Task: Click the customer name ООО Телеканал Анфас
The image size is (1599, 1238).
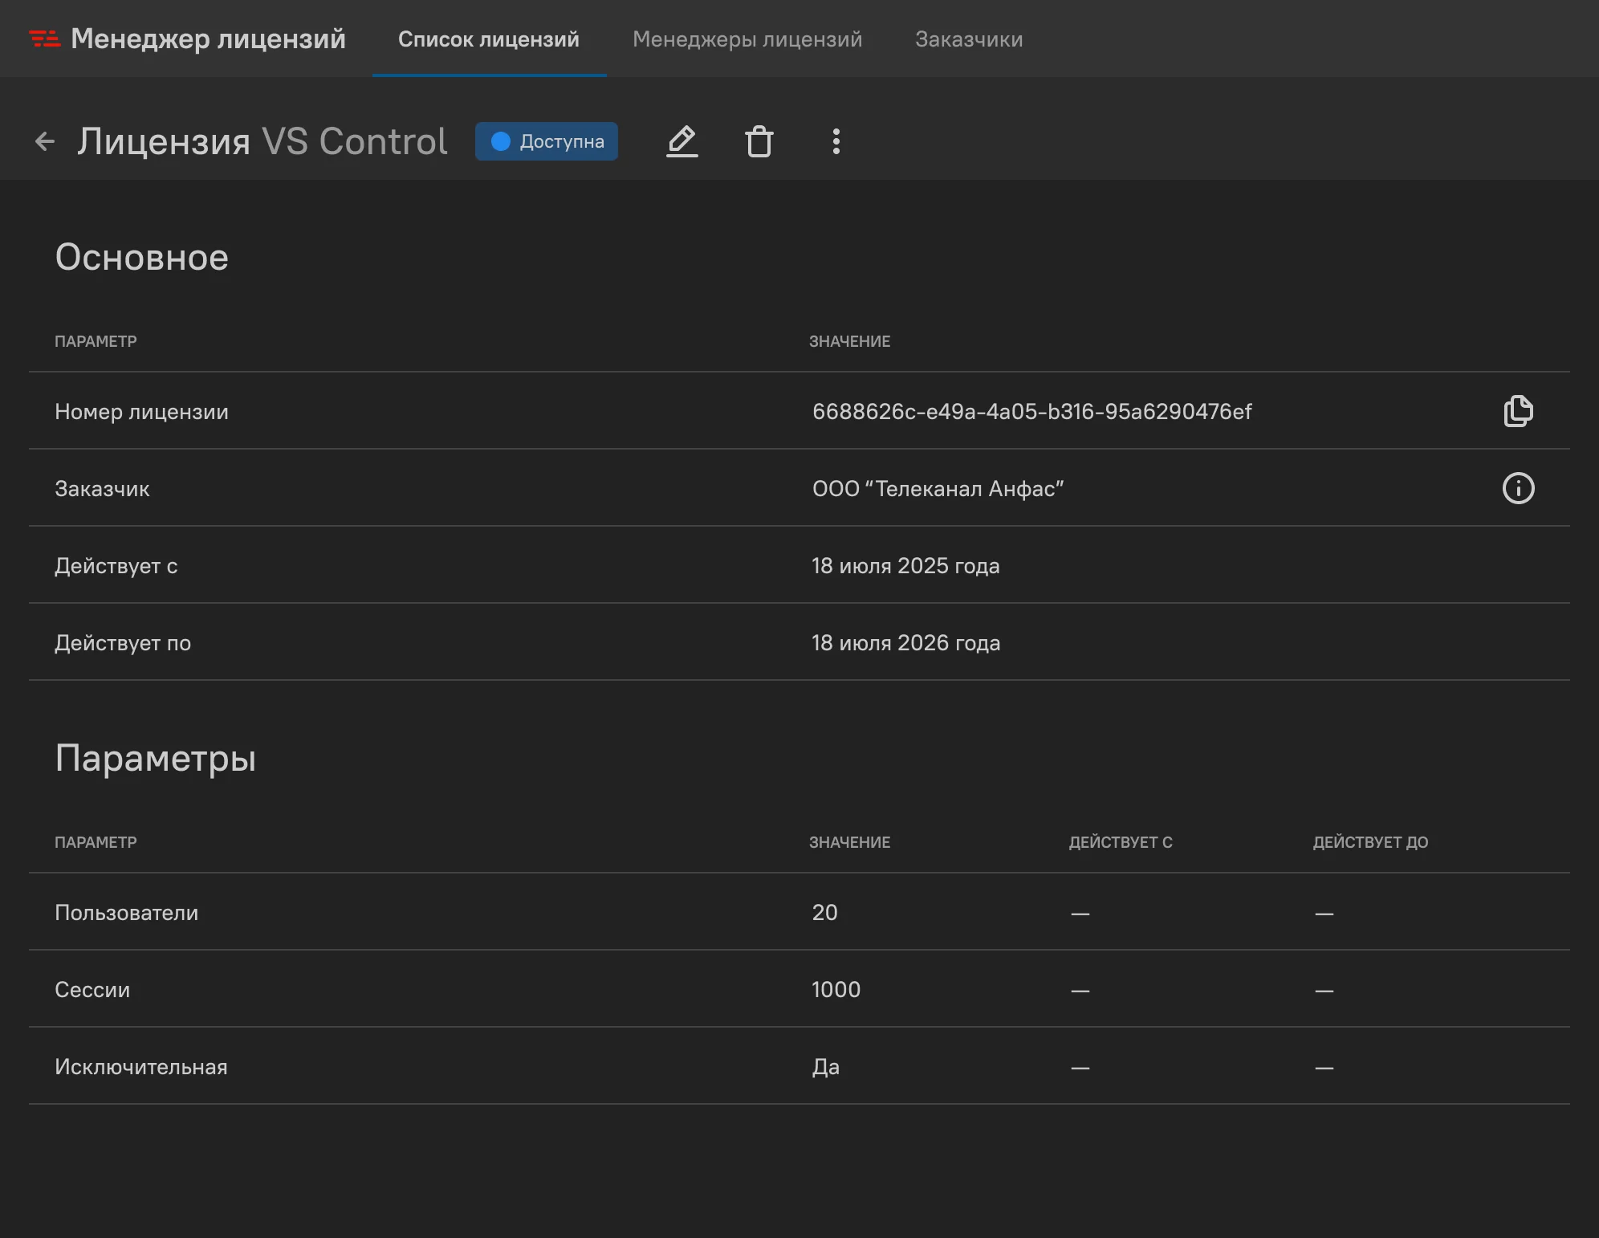Action: tap(938, 489)
